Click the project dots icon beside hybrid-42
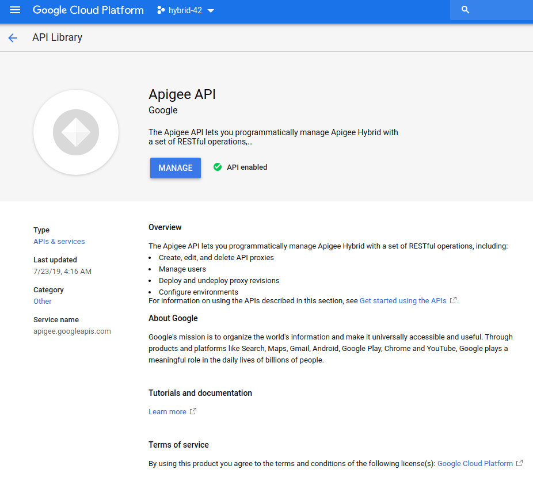Viewport: 533px width, 477px height. click(161, 10)
